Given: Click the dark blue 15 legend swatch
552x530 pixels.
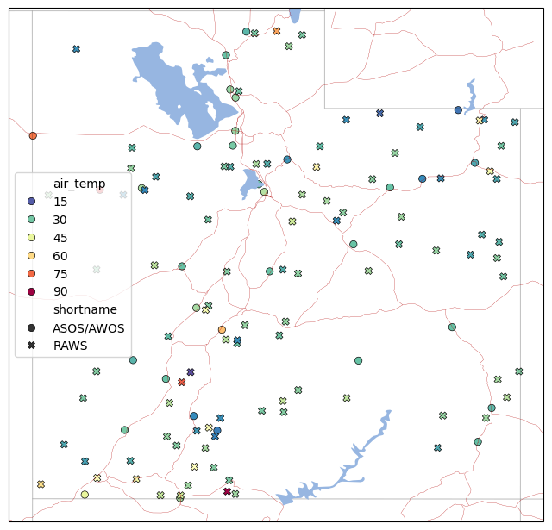Looking at the screenshot, I should tap(31, 202).
